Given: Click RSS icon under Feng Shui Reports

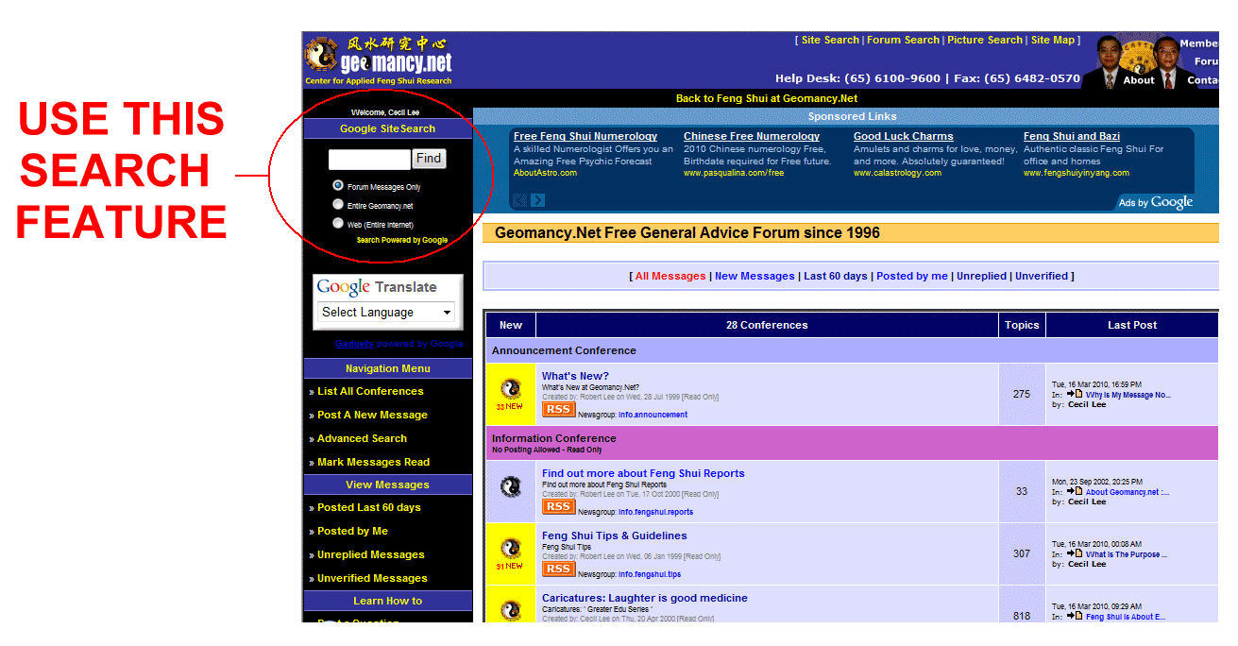Looking at the screenshot, I should (x=558, y=507).
